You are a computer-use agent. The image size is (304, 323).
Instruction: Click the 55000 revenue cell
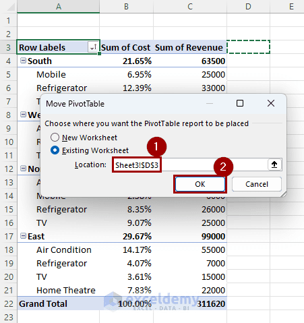190,249
